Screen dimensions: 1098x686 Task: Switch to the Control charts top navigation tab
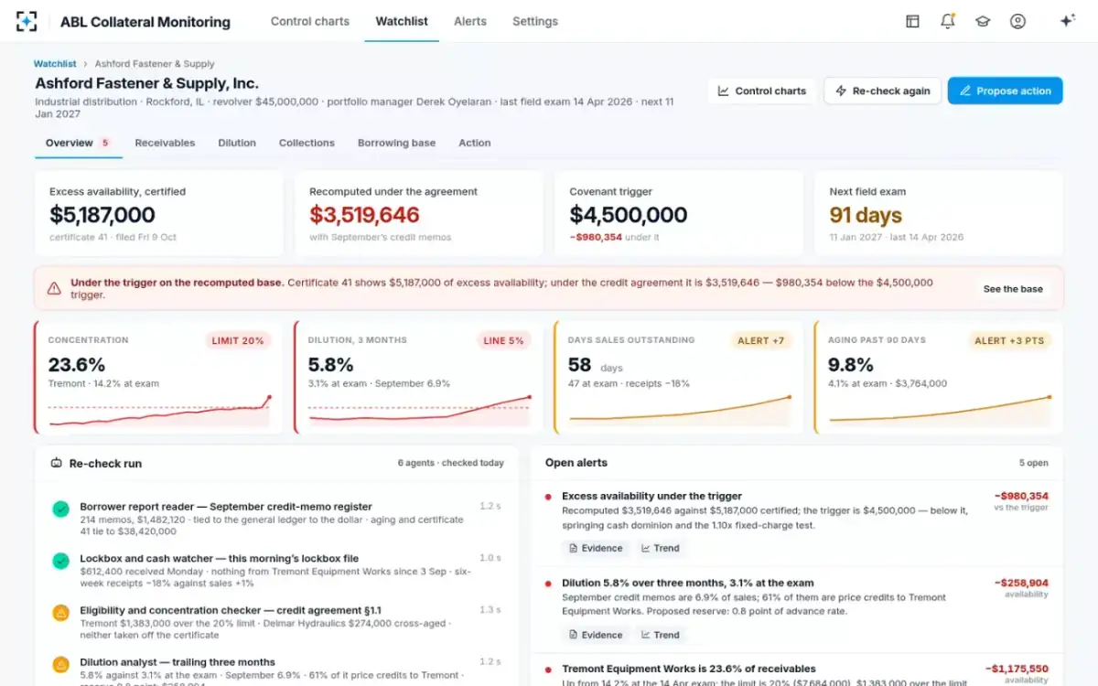pyautogui.click(x=310, y=21)
